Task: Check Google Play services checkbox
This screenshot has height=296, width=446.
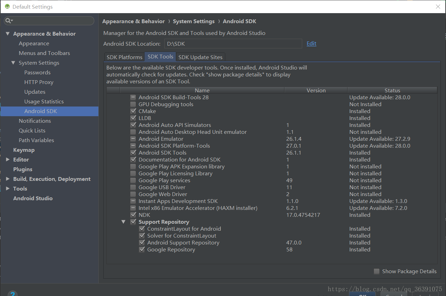Action: point(133,181)
